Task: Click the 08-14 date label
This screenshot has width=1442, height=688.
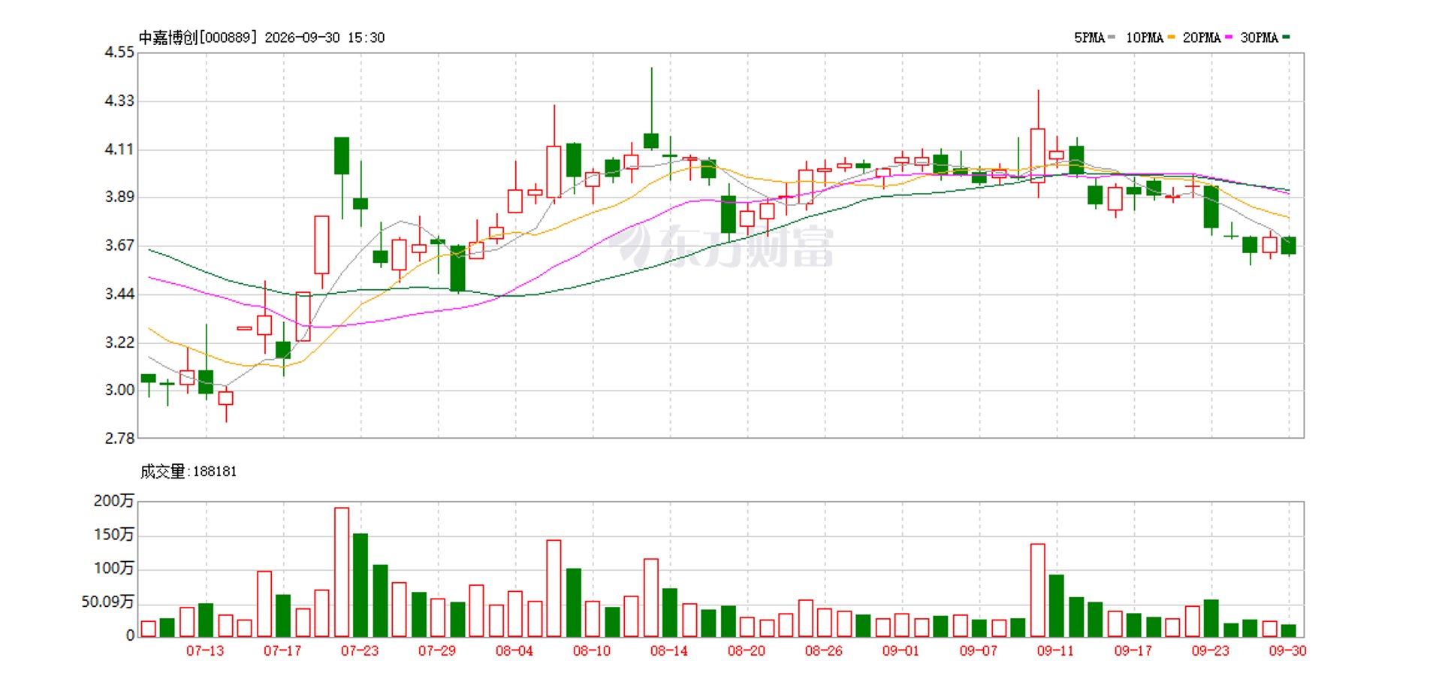Action: [669, 651]
